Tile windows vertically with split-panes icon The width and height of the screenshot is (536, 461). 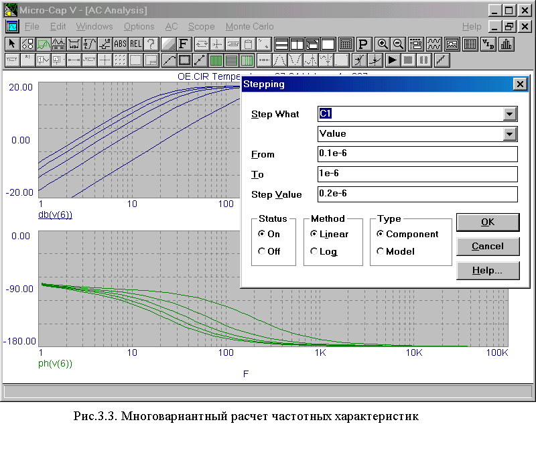297,44
